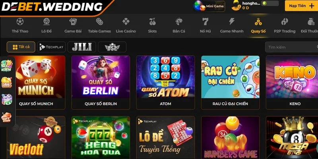318x159 pixels.
Task: Filter games by JILI provider
Action: [82, 47]
